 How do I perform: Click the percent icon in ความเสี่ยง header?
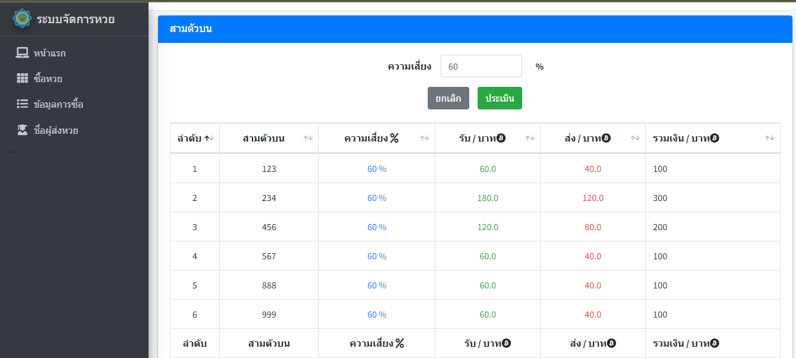point(394,138)
